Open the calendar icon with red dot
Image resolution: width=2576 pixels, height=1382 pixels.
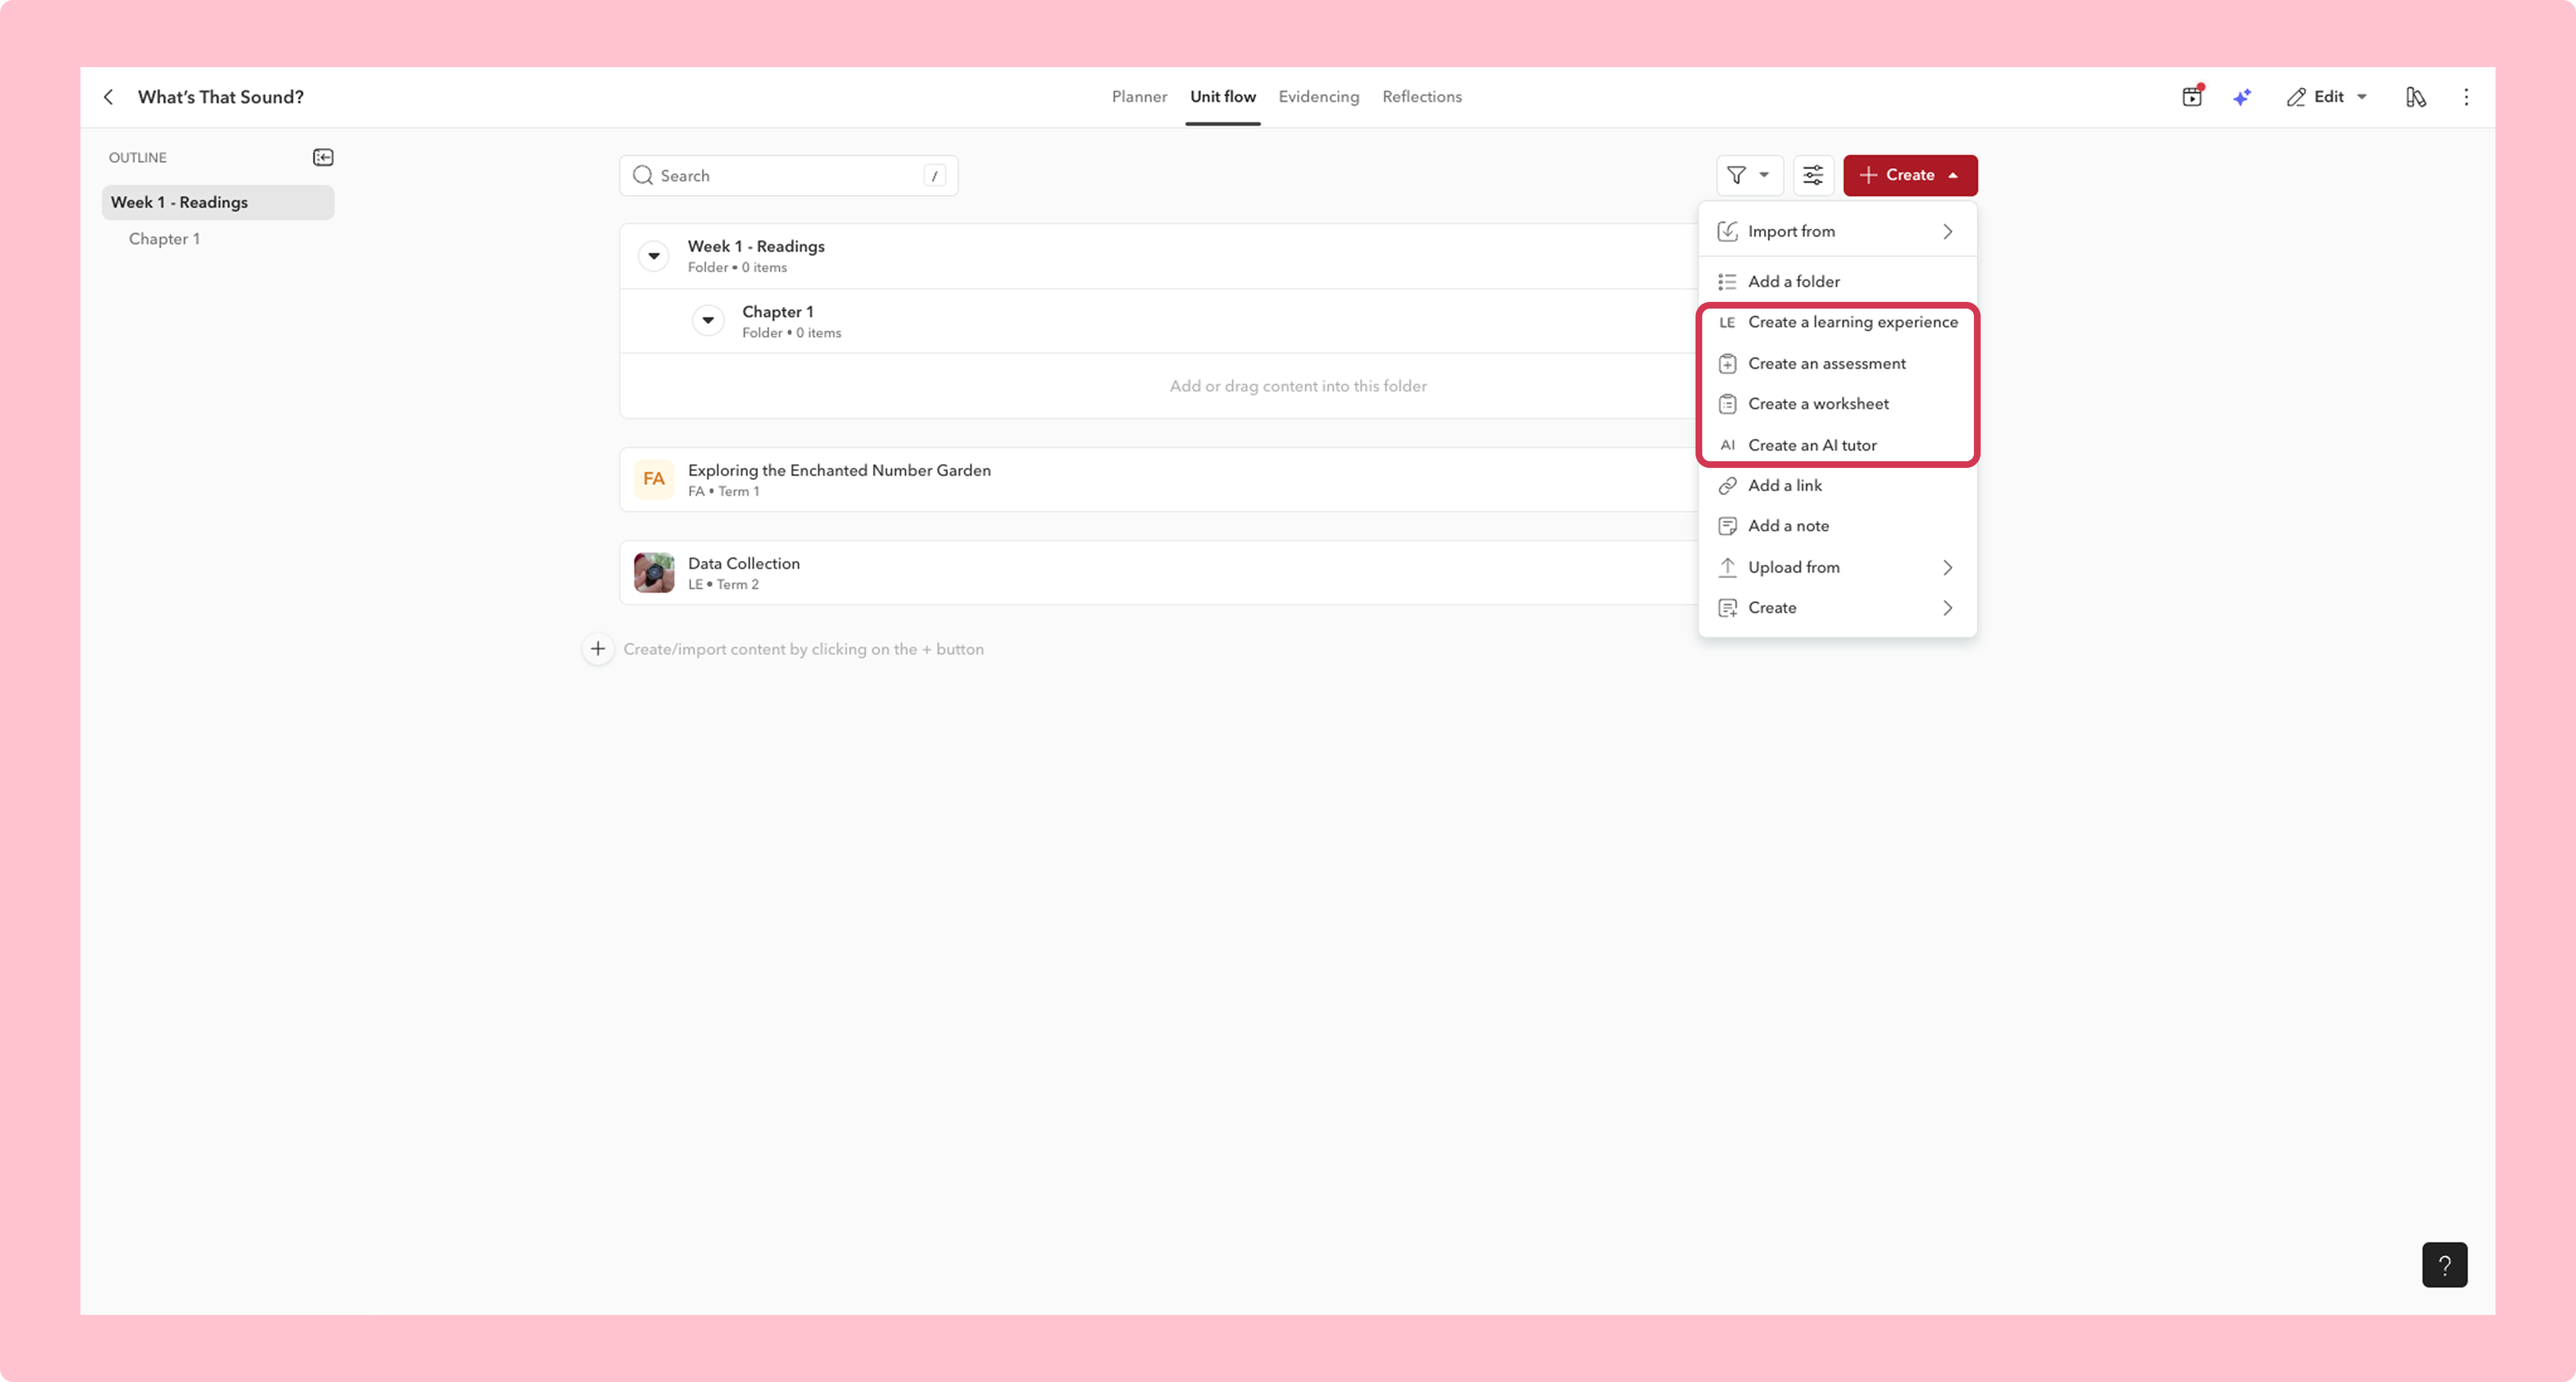(2192, 96)
